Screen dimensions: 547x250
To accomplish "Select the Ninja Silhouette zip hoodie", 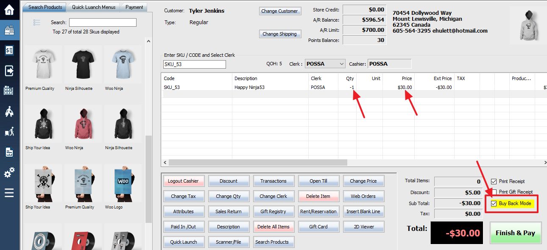I will pos(123,124).
